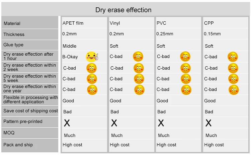Click the X mark in the PVC column
Image resolution: width=251 pixels, height=157 pixels.
coord(161,123)
